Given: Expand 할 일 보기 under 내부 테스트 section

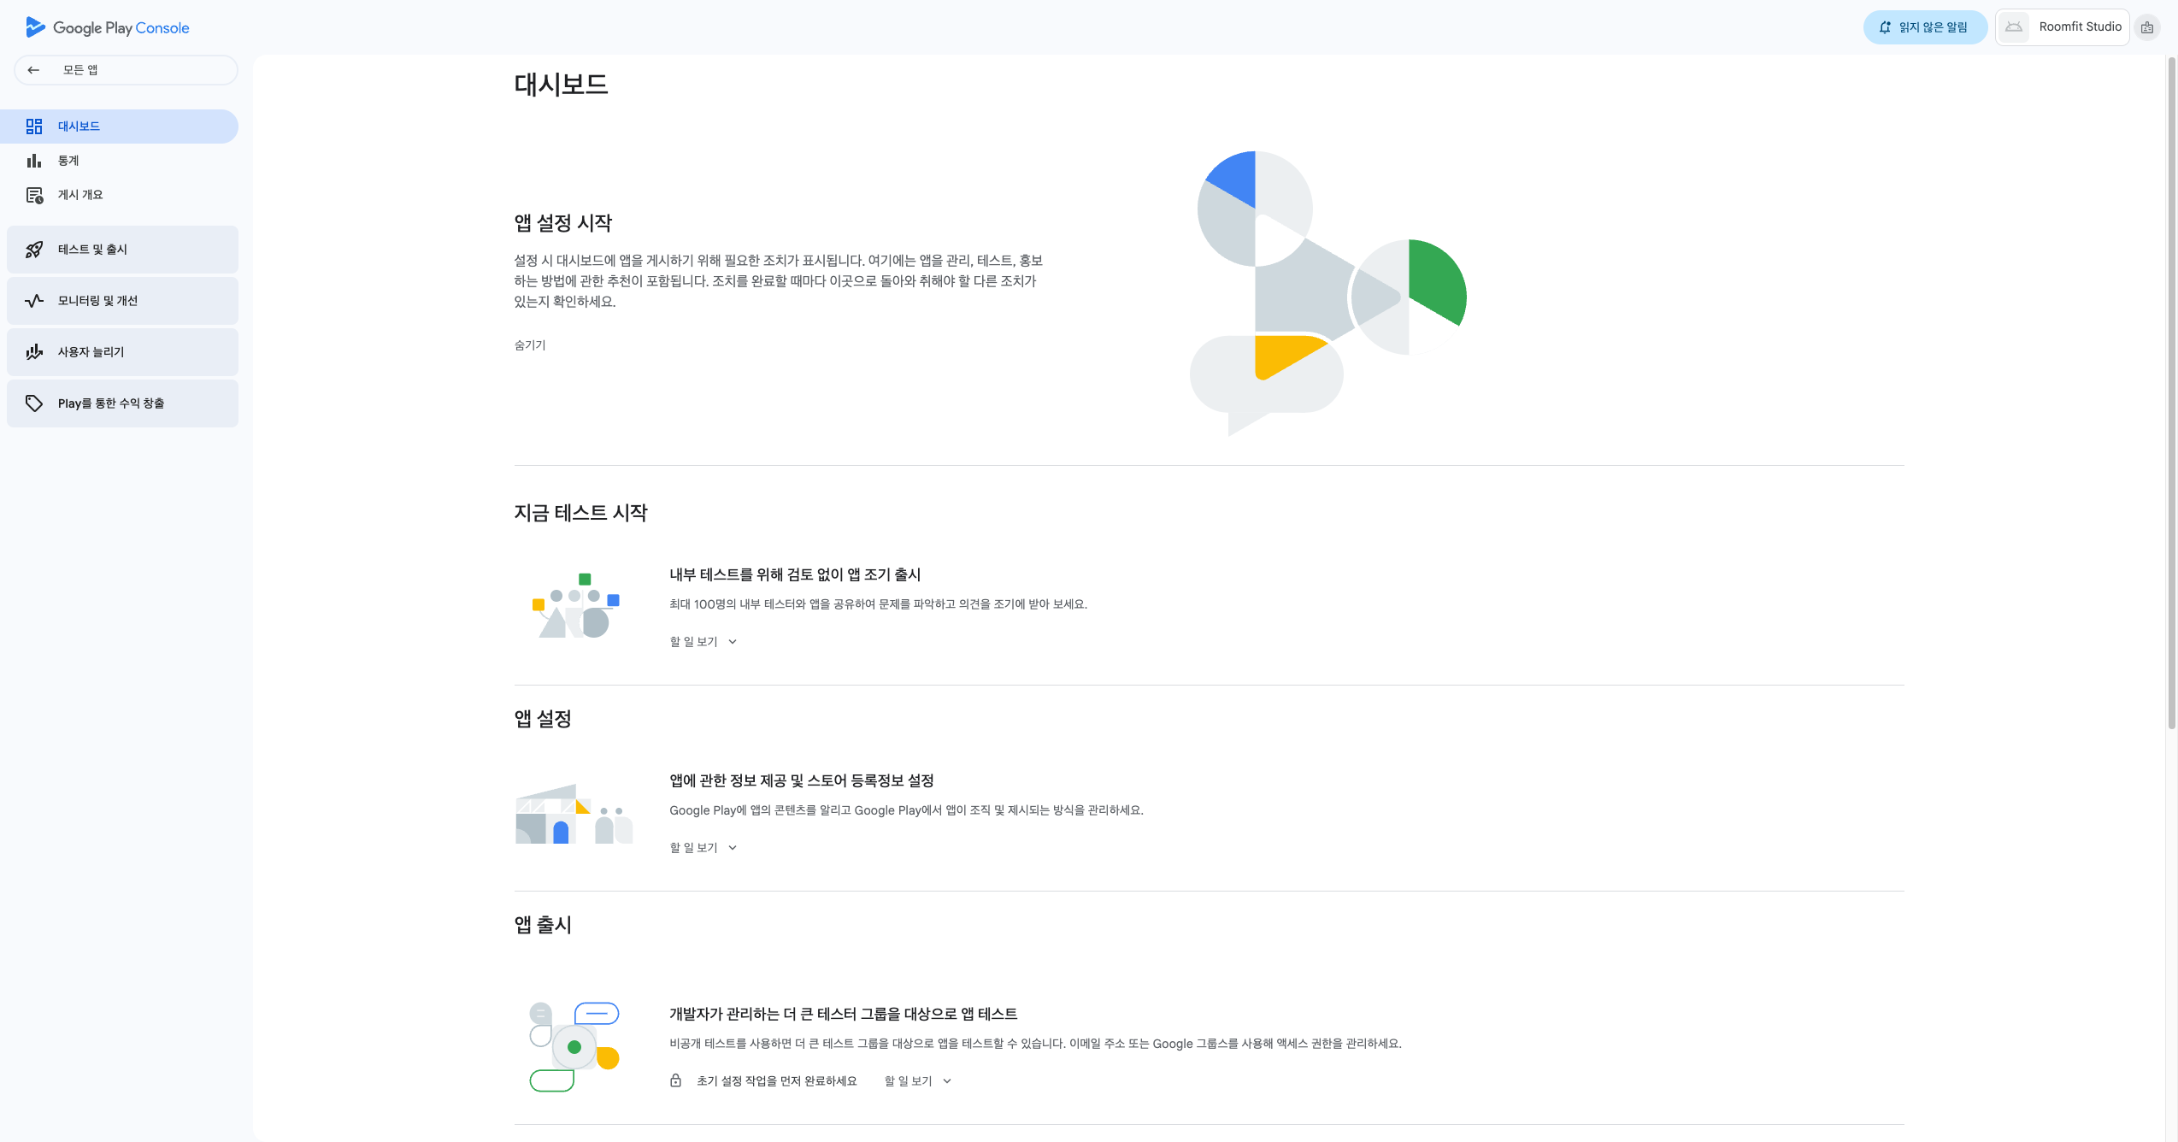Looking at the screenshot, I should click(x=703, y=642).
